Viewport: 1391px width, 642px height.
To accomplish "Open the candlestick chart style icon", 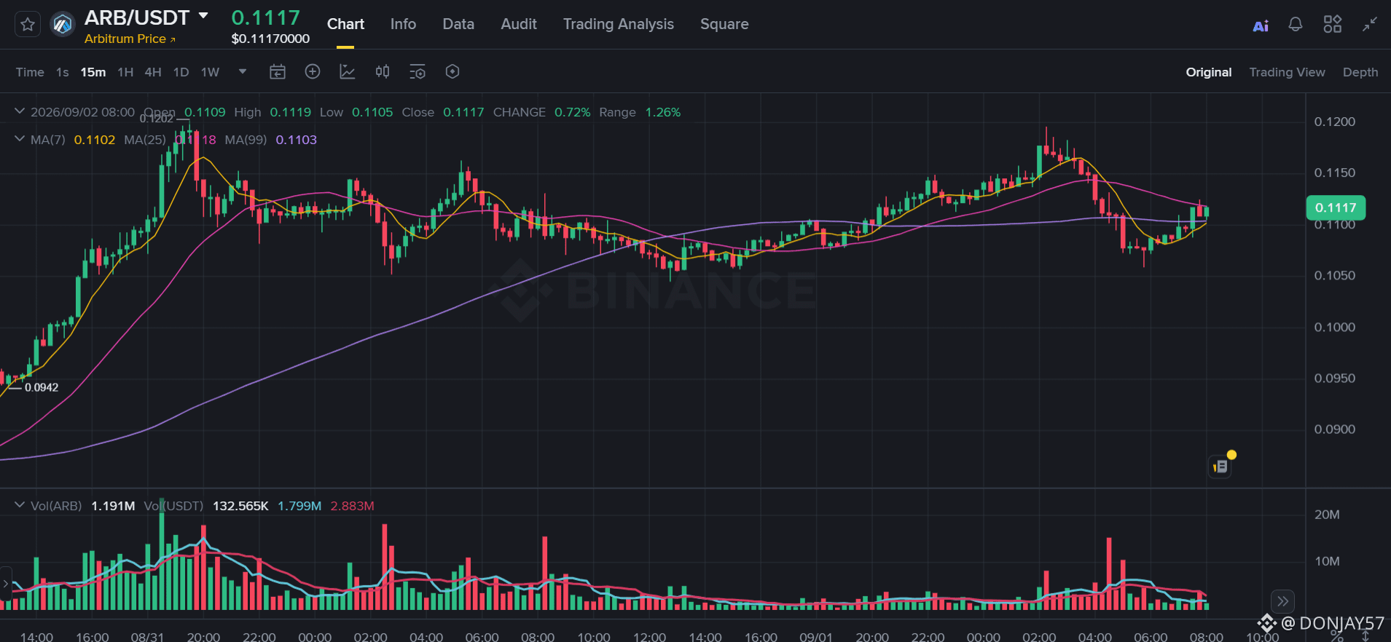I will coord(383,71).
